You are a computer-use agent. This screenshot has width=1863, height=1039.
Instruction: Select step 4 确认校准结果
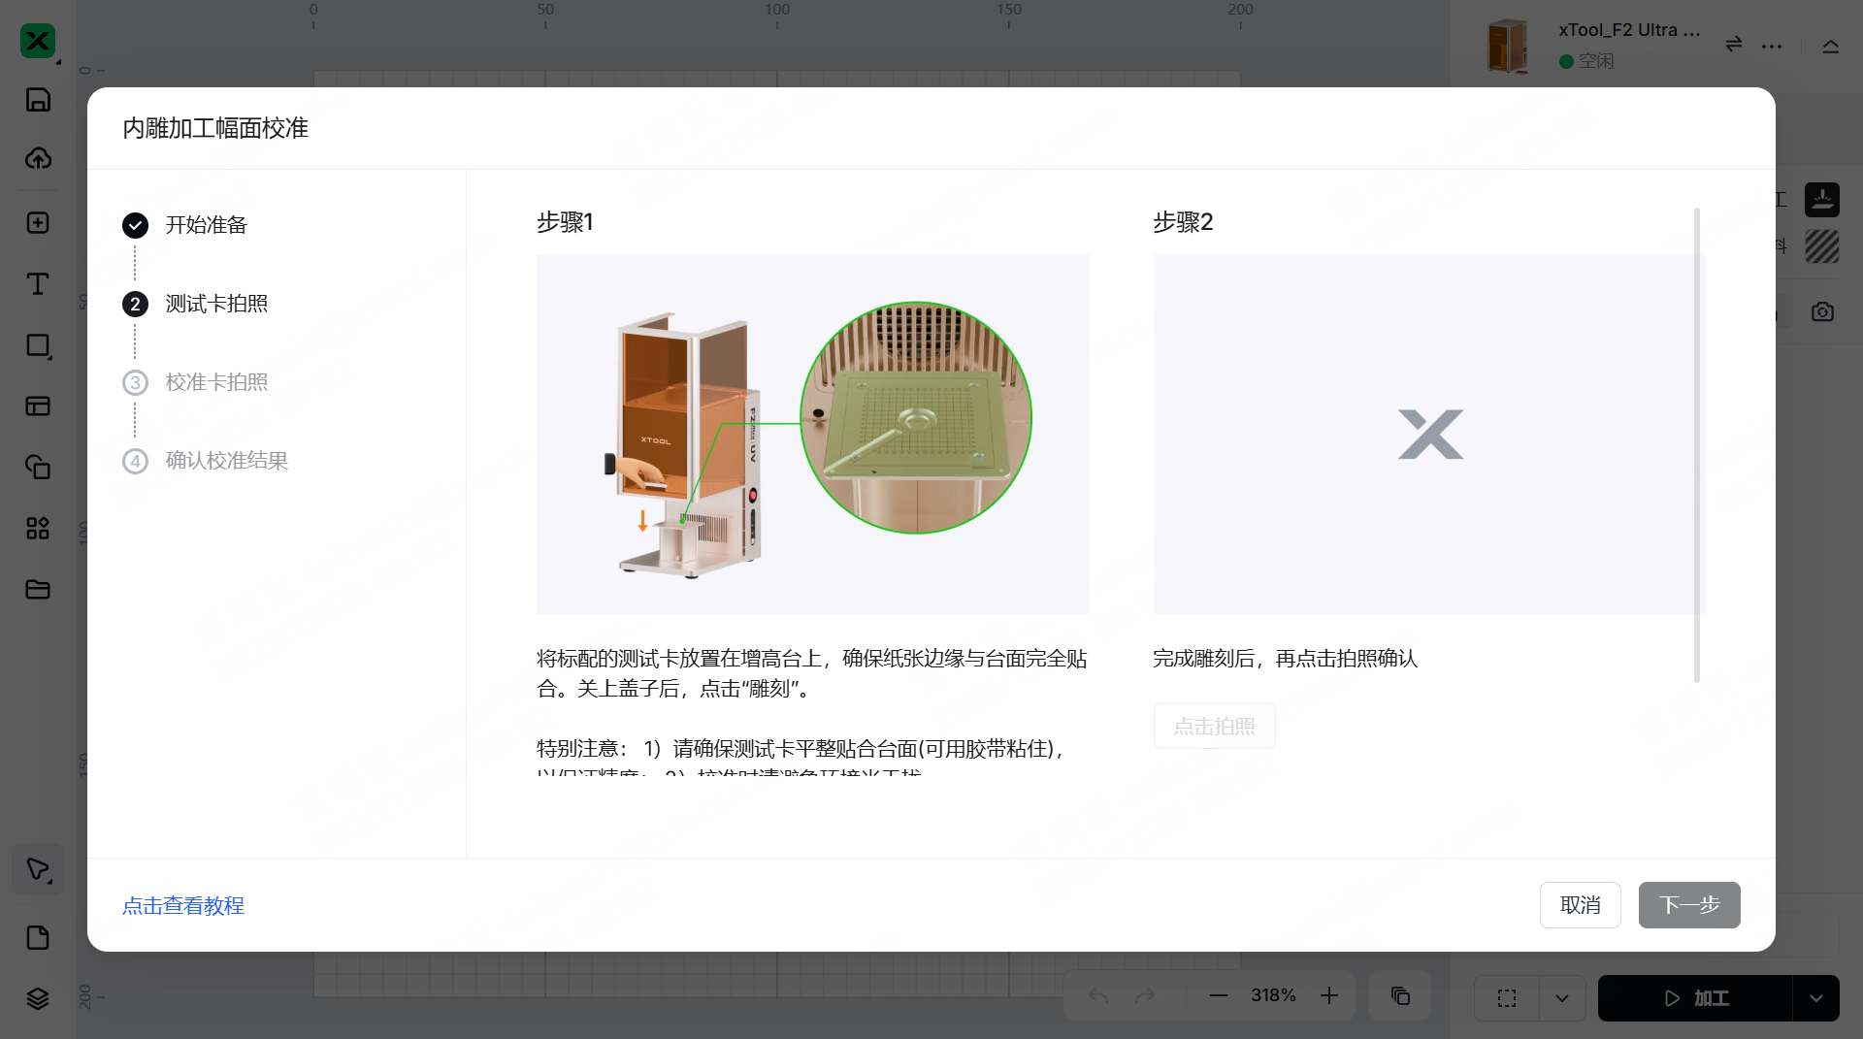[226, 461]
